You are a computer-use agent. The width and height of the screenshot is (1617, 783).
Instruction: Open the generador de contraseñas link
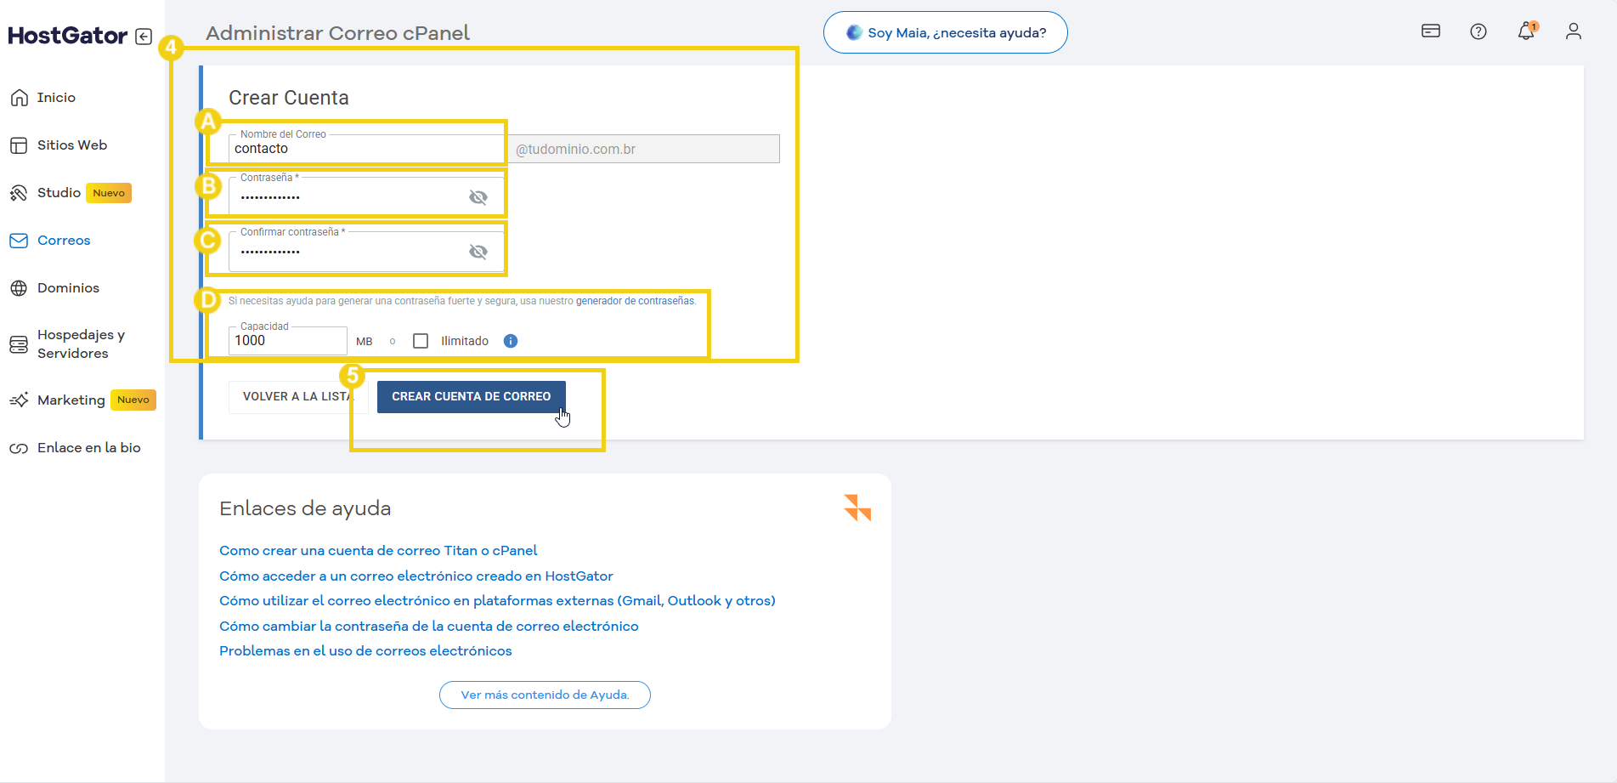pyautogui.click(x=635, y=301)
